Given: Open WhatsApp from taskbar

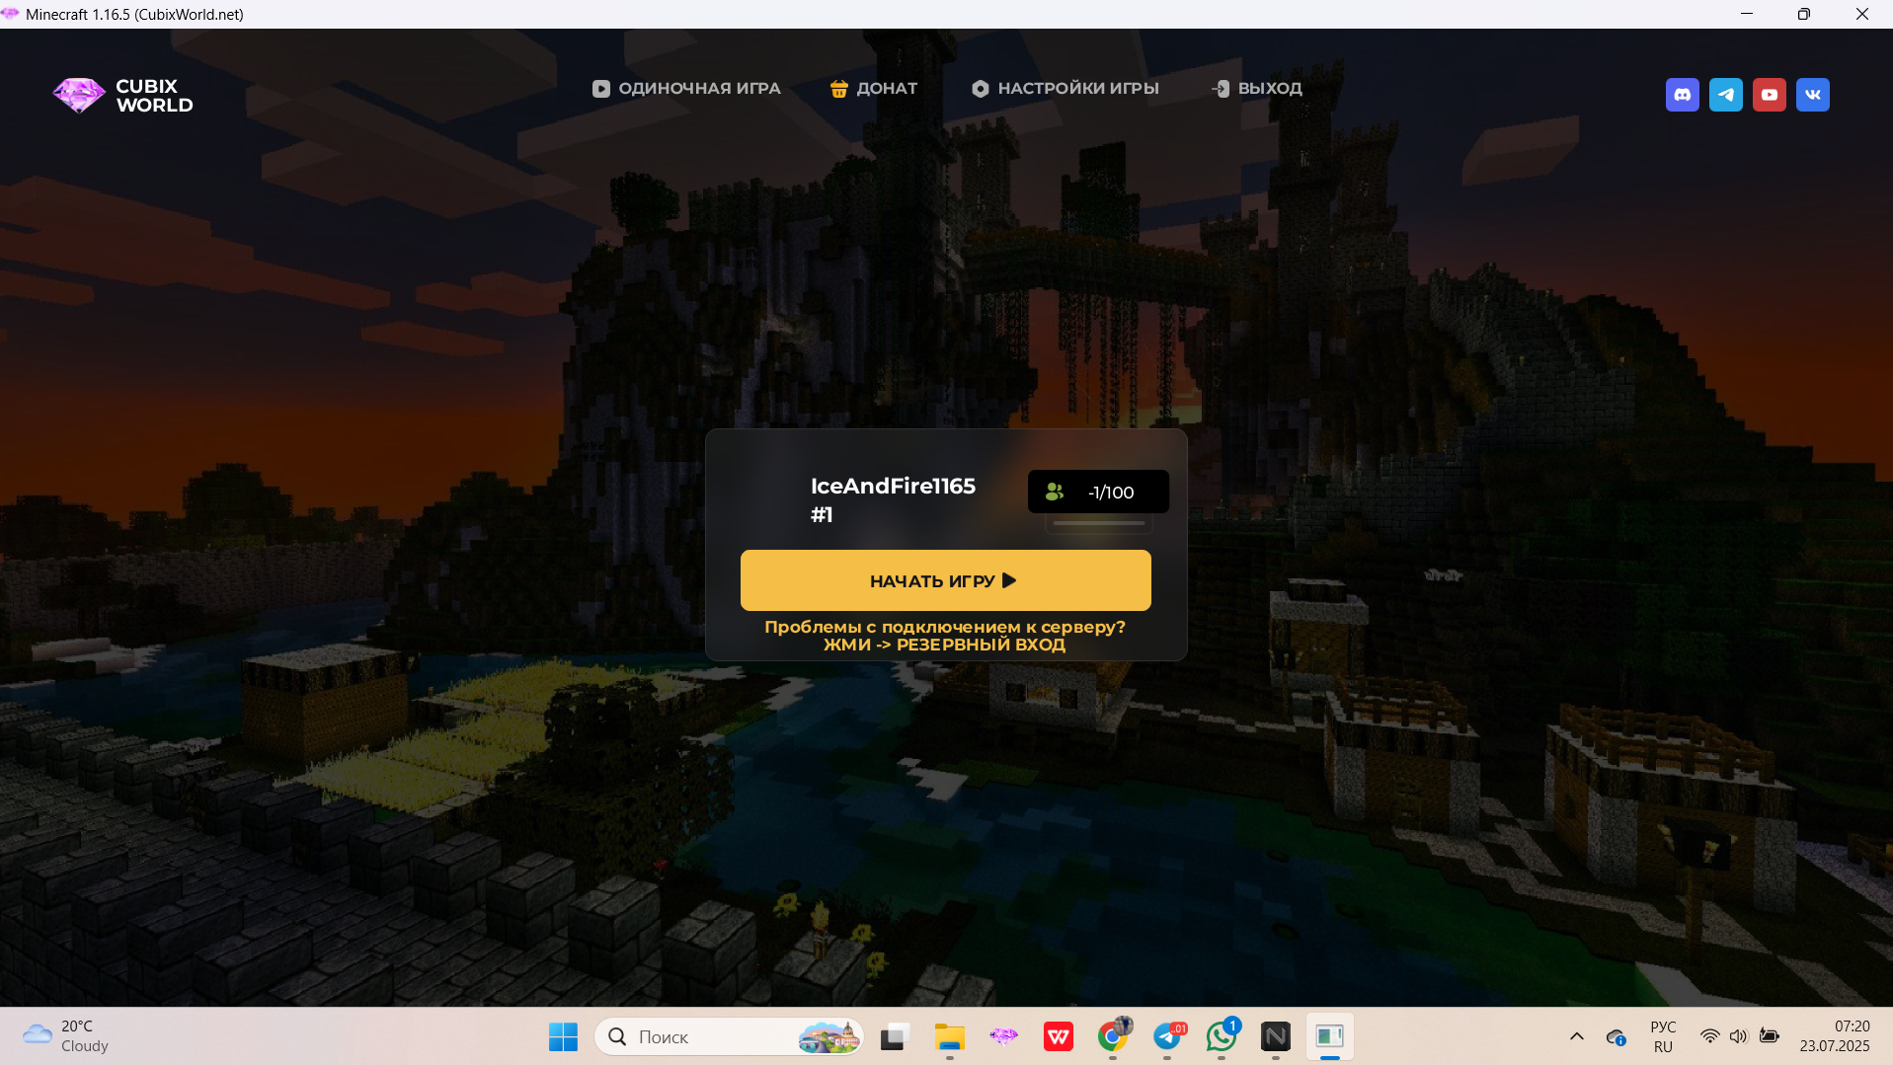Looking at the screenshot, I should point(1222,1036).
